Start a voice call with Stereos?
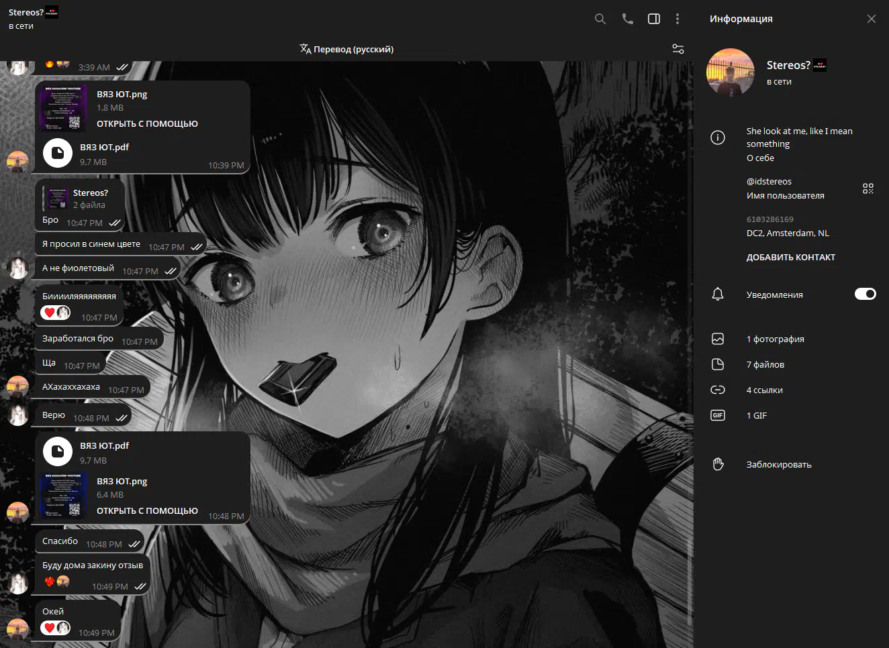The image size is (889, 648). (x=627, y=19)
